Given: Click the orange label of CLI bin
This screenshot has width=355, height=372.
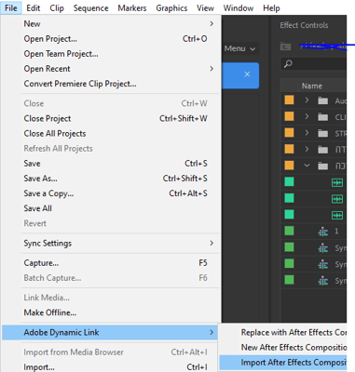Looking at the screenshot, I should coord(289,116).
